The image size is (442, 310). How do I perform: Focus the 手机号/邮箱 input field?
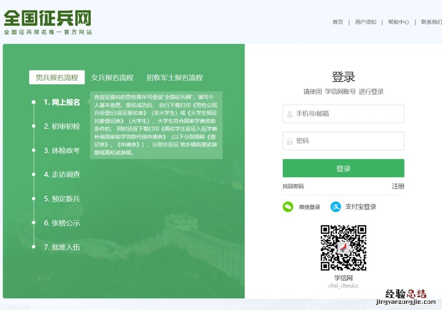pos(347,114)
